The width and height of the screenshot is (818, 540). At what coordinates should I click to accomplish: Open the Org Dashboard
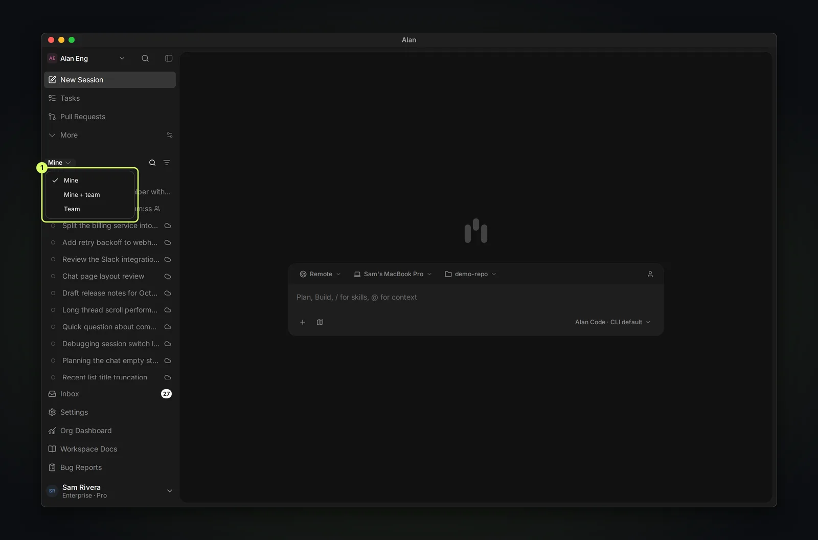pyautogui.click(x=110, y=431)
